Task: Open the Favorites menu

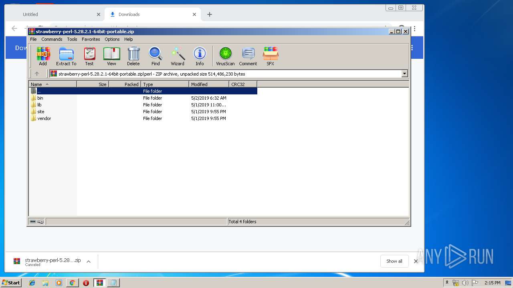Action: [91, 39]
